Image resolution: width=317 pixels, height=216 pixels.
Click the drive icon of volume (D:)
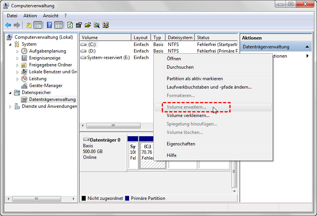tap(83, 51)
